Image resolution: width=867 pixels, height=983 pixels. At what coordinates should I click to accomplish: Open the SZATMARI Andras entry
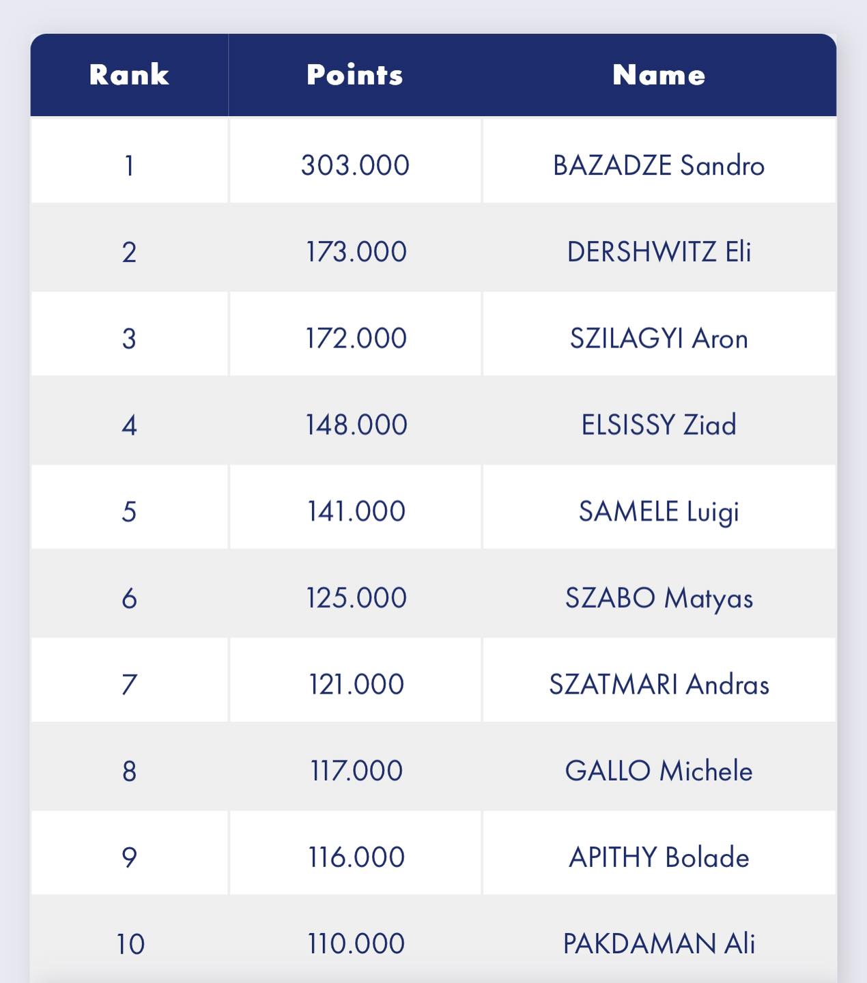(659, 684)
